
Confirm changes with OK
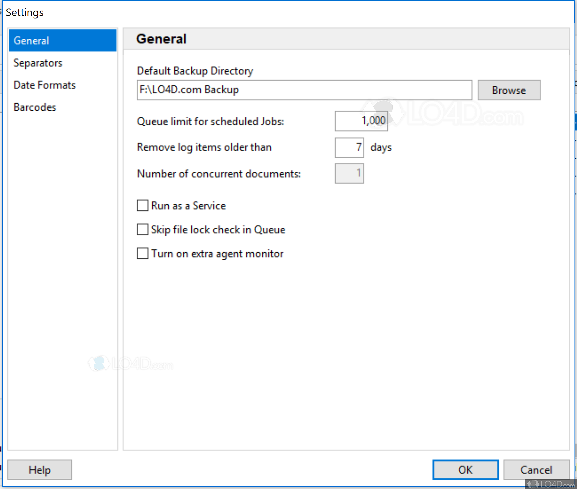466,469
